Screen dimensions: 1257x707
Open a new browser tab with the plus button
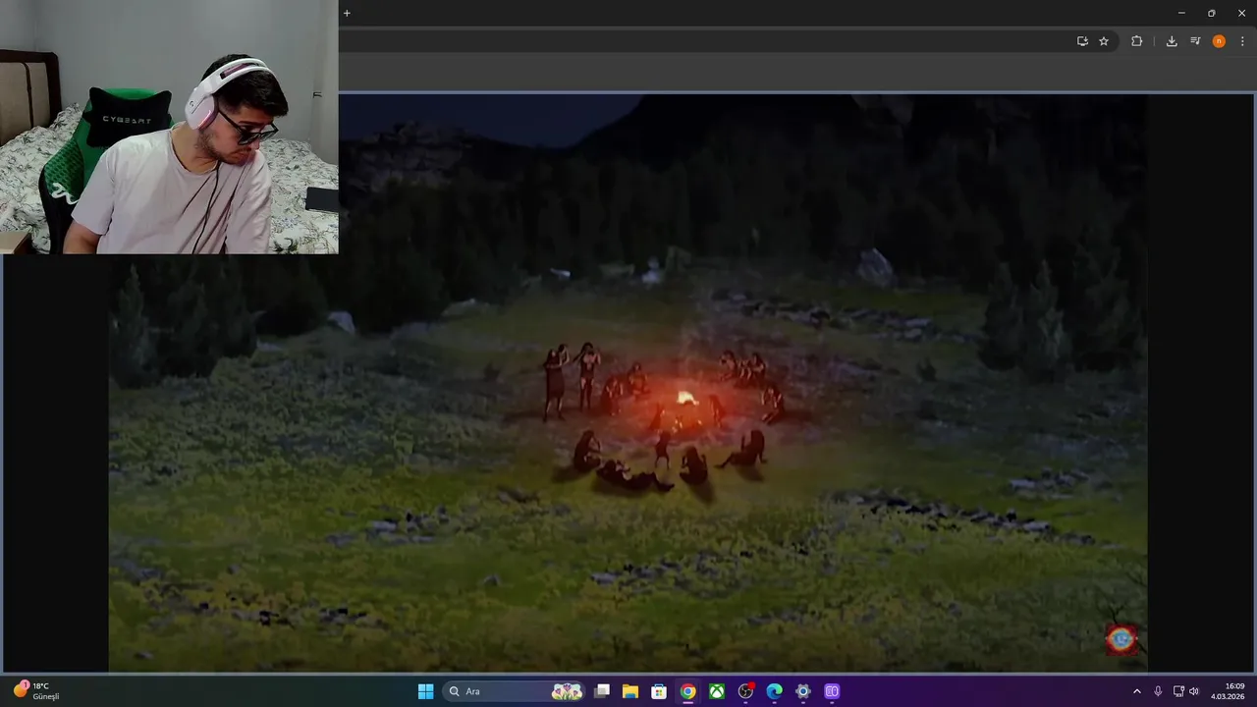(347, 13)
